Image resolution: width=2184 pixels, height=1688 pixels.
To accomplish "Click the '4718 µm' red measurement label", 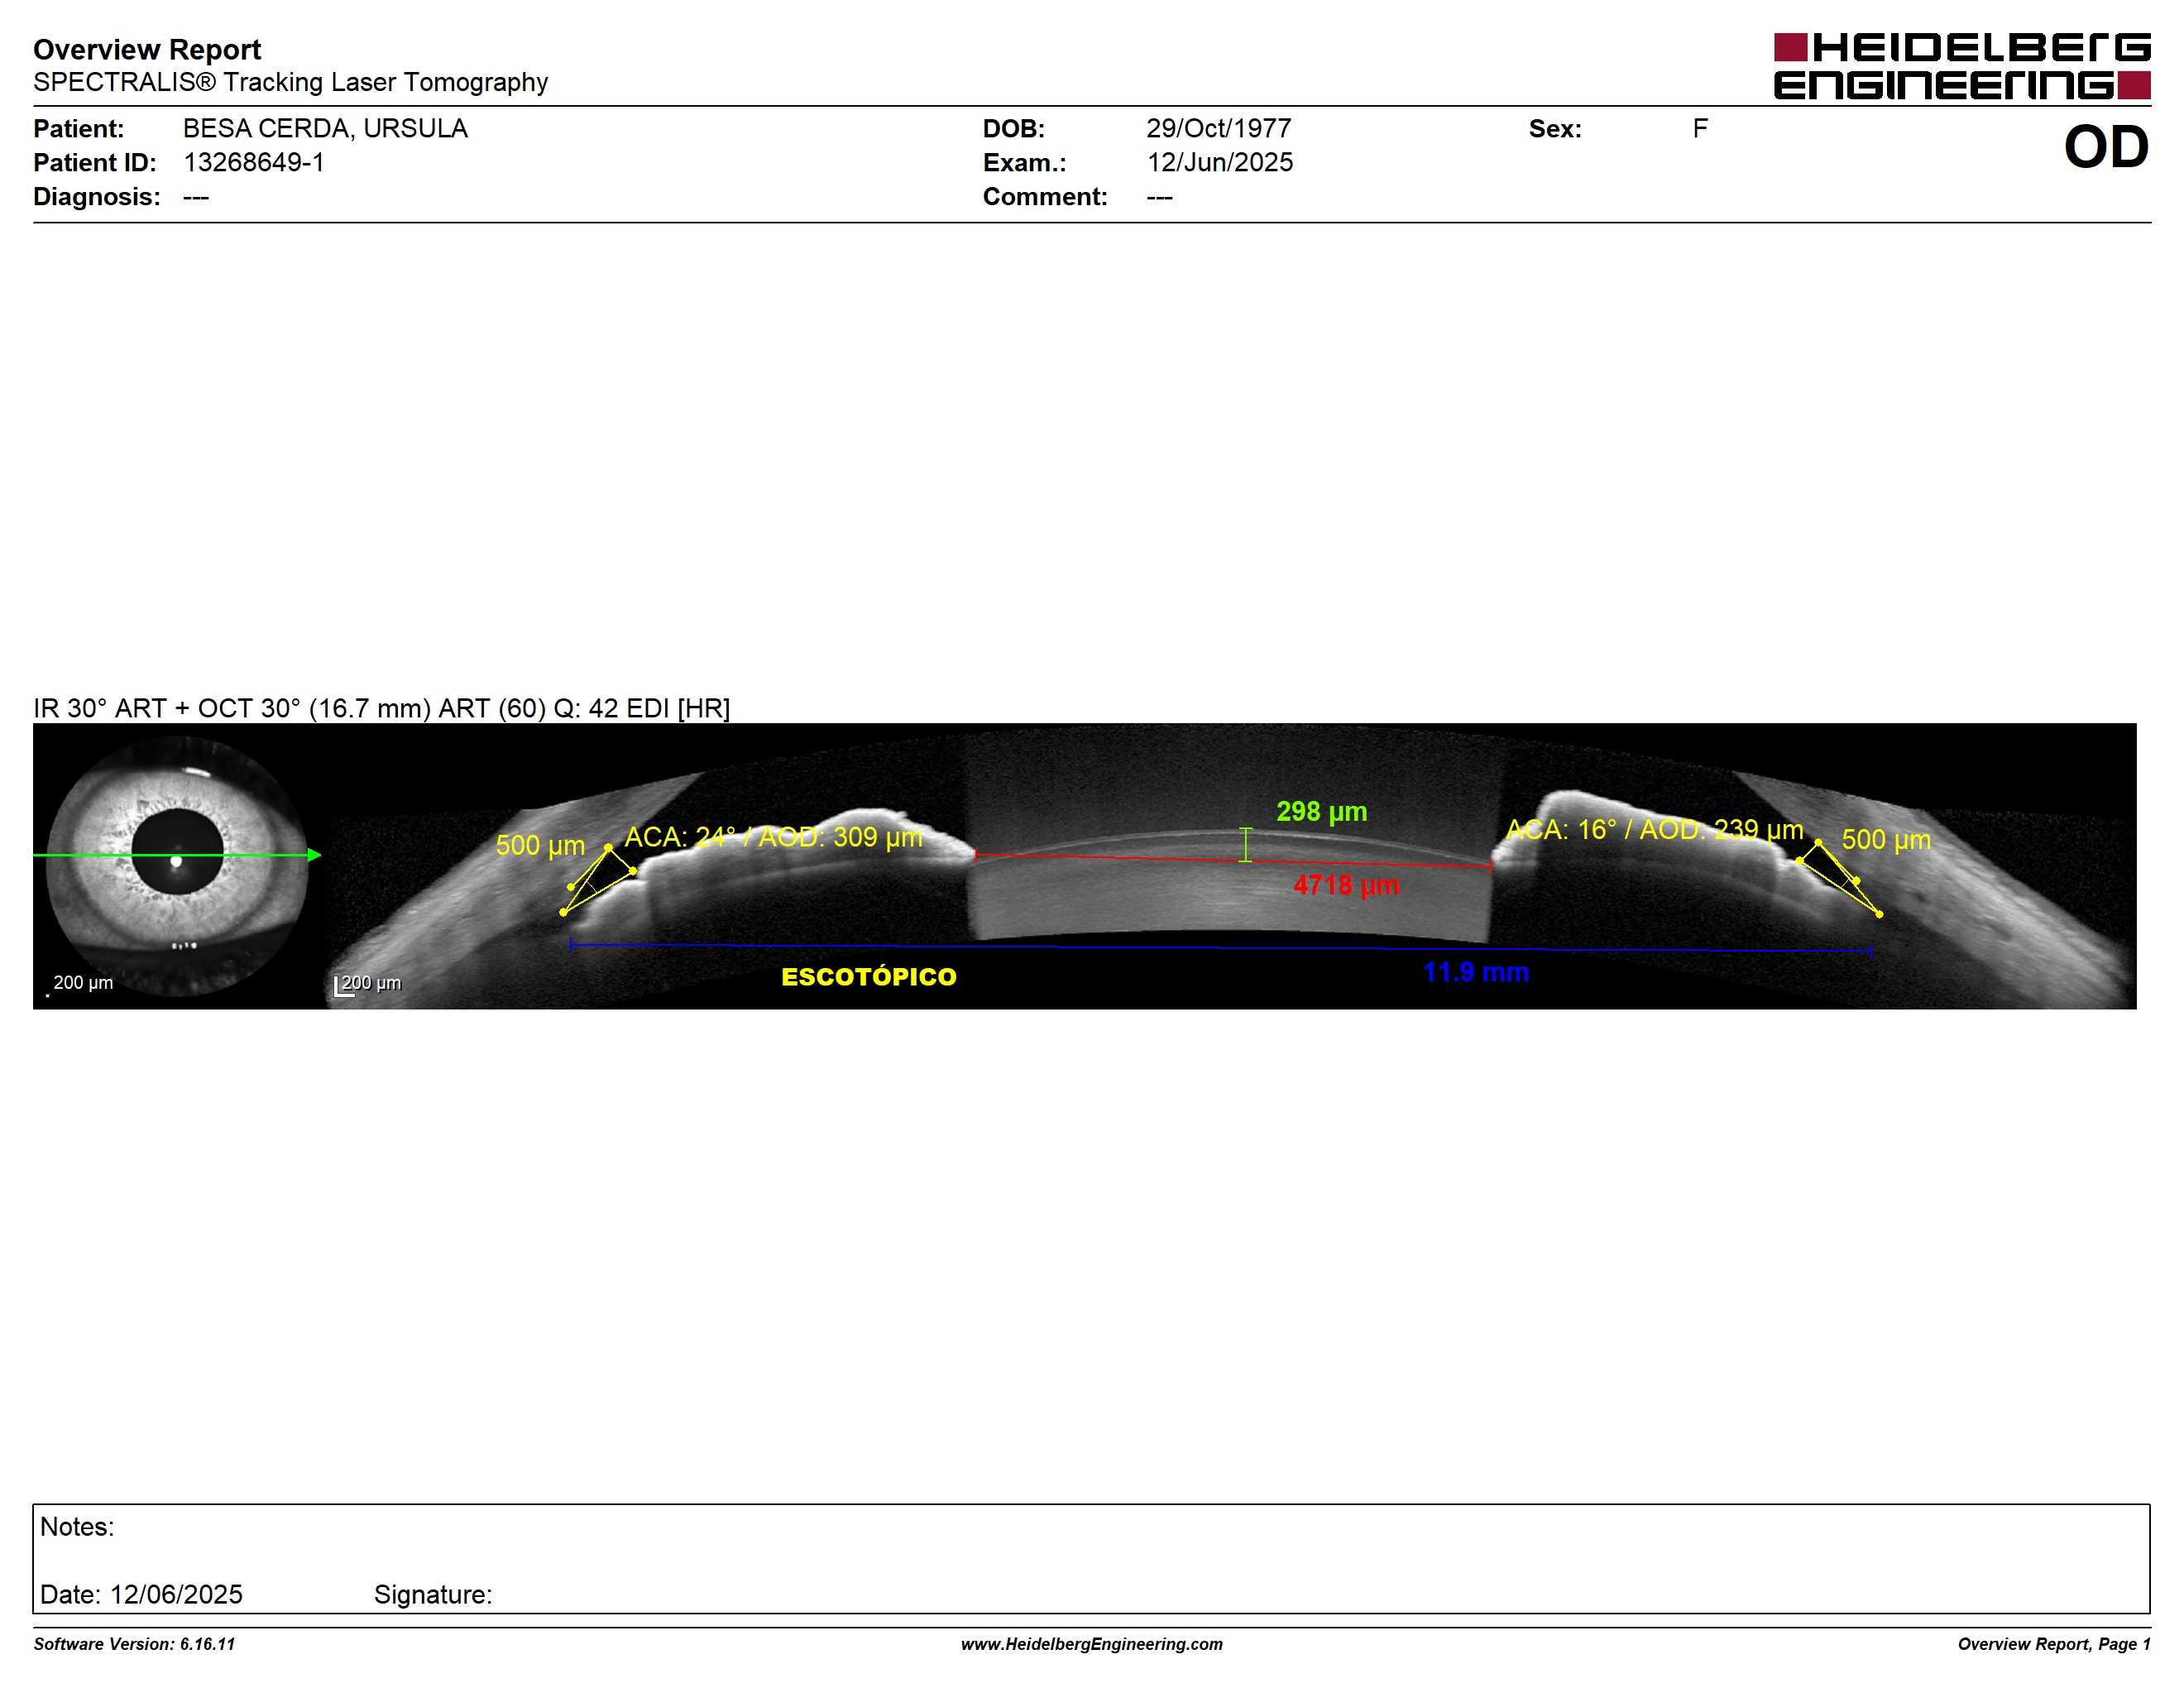I will [1346, 885].
